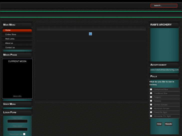This screenshot has height=136, width=182.
Task: Toggle the Remember Me checkbox
Action: coord(24,134)
